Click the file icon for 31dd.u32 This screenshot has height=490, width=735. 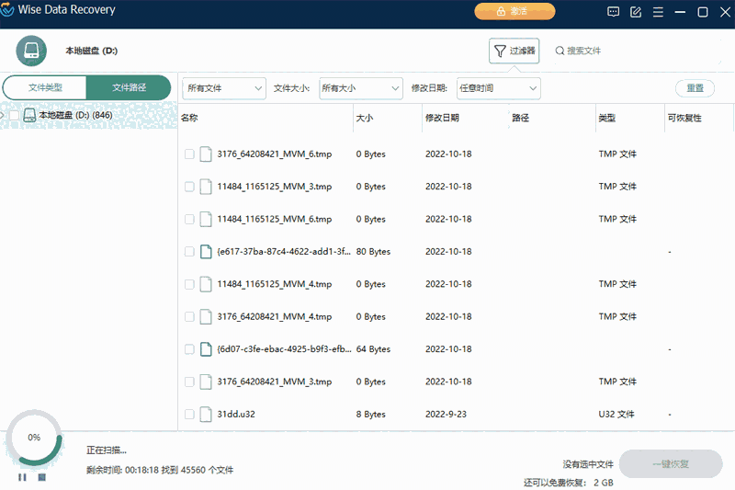pos(206,414)
